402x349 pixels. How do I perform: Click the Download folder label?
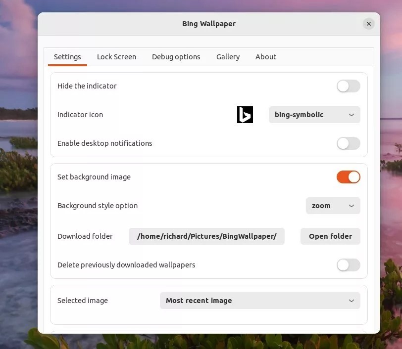(85, 236)
